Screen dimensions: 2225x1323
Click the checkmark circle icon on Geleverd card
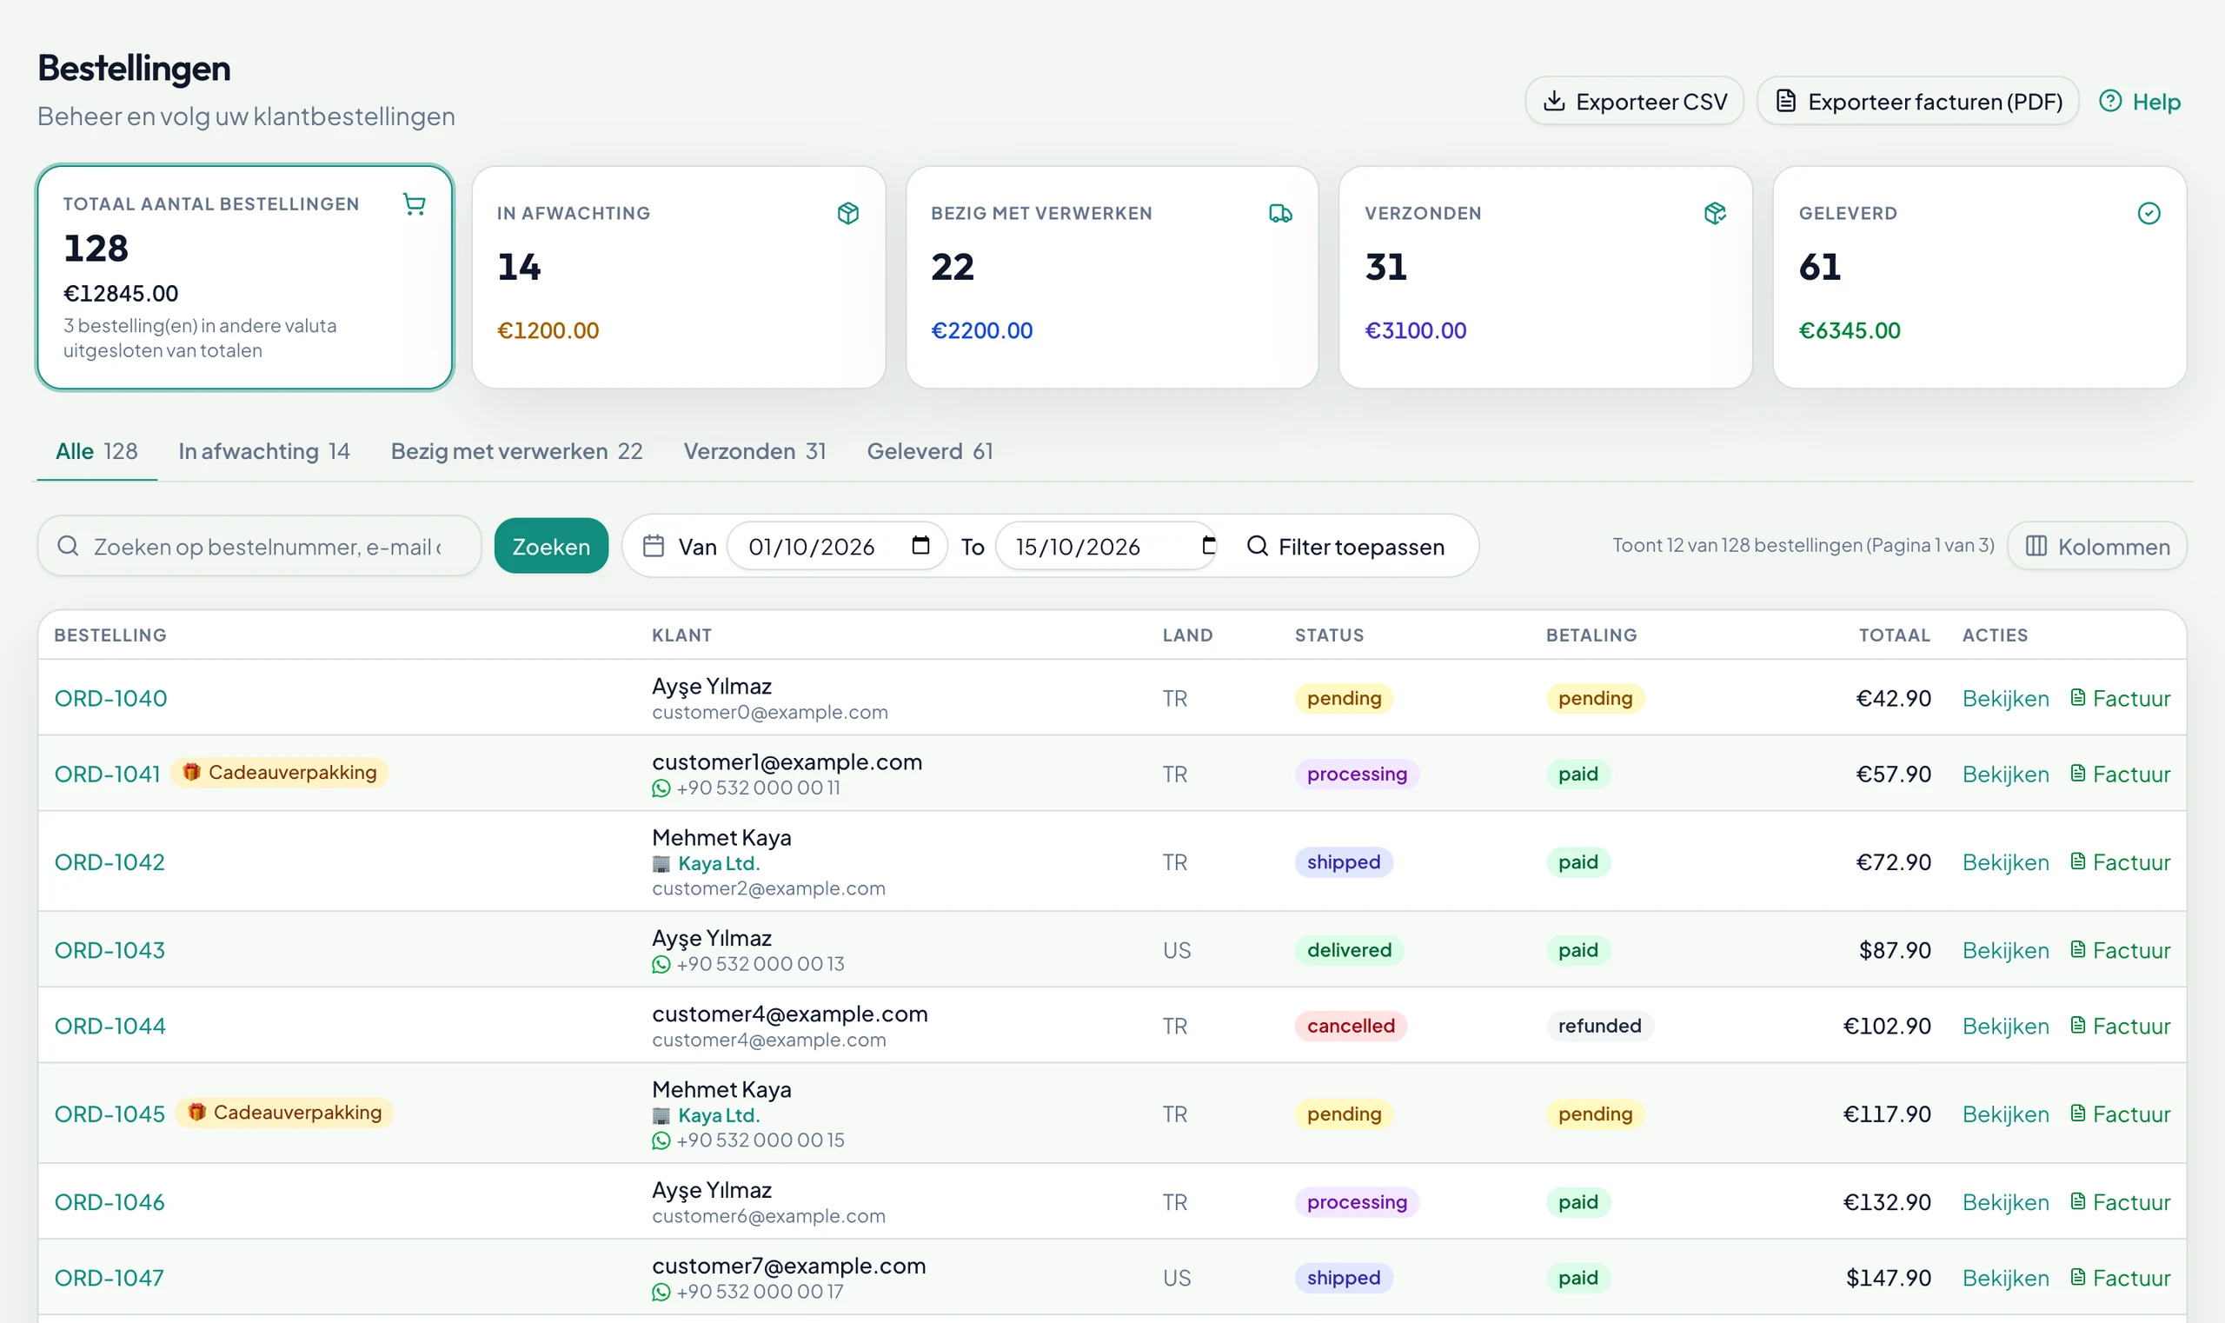click(x=2149, y=213)
